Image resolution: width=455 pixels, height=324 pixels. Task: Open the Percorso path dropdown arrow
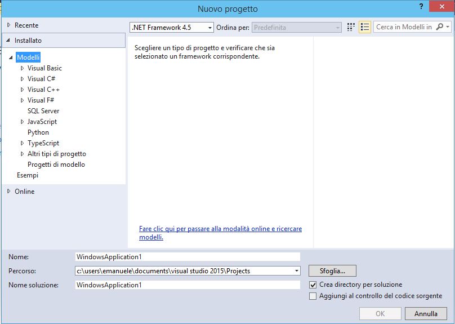click(x=296, y=271)
